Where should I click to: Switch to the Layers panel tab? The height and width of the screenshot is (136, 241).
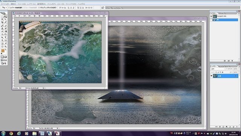click(x=214, y=66)
